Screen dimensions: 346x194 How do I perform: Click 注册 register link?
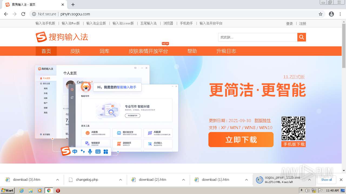(x=302, y=23)
